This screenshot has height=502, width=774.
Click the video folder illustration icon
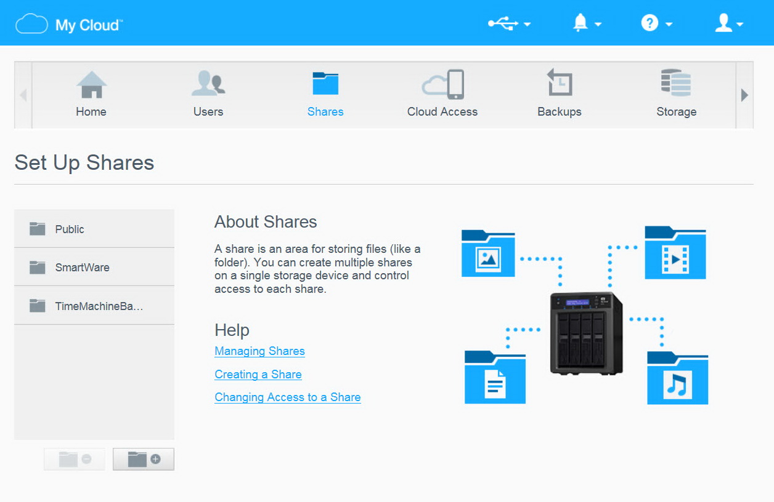pos(675,252)
